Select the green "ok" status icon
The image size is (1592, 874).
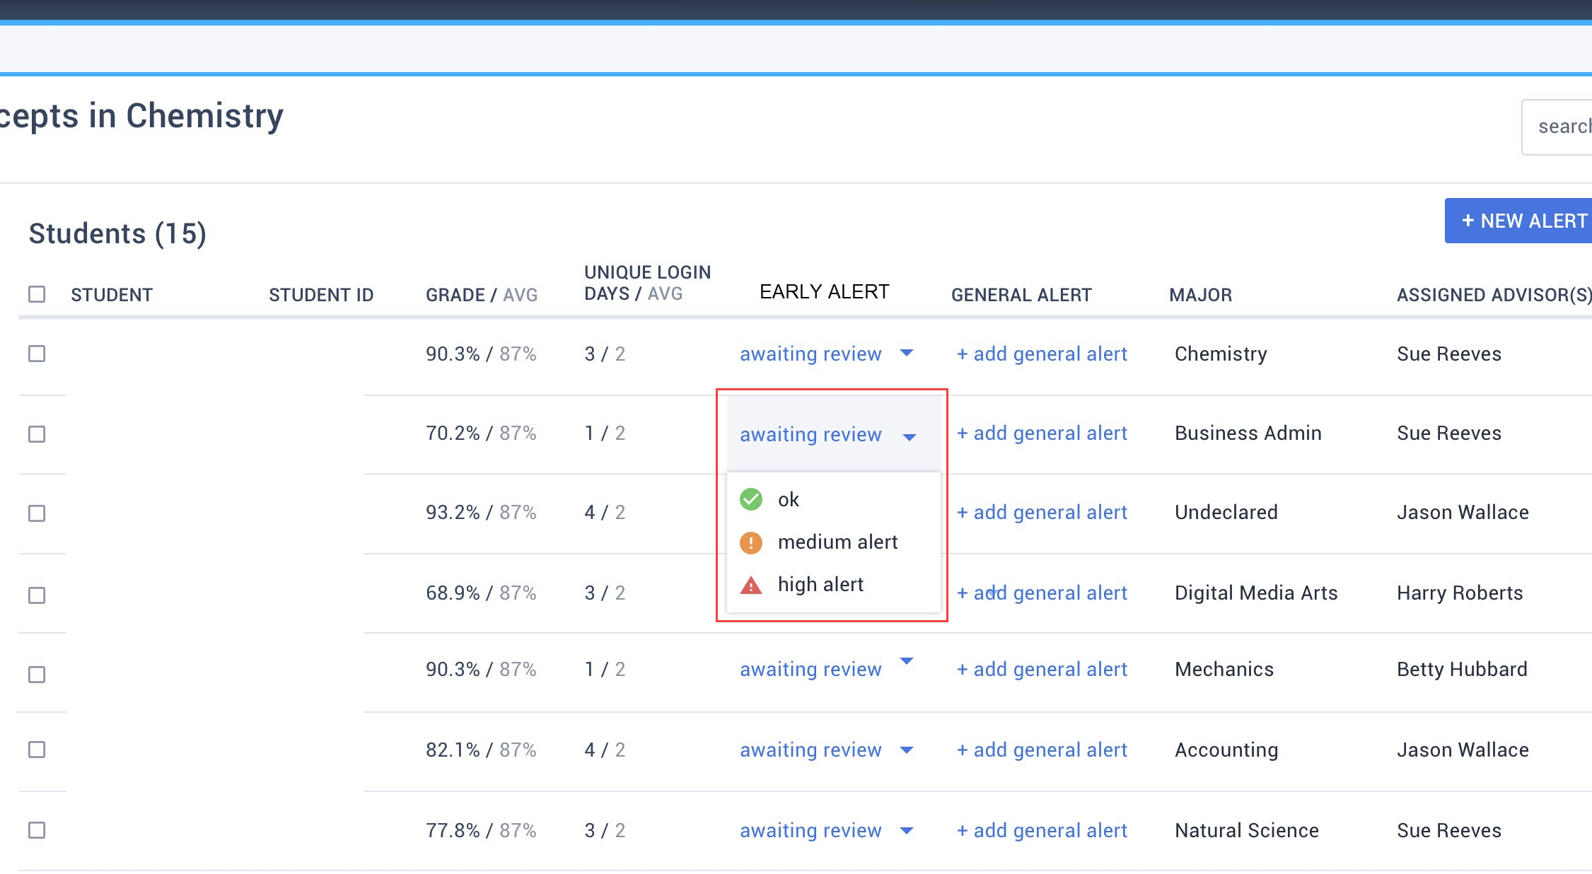(x=750, y=499)
